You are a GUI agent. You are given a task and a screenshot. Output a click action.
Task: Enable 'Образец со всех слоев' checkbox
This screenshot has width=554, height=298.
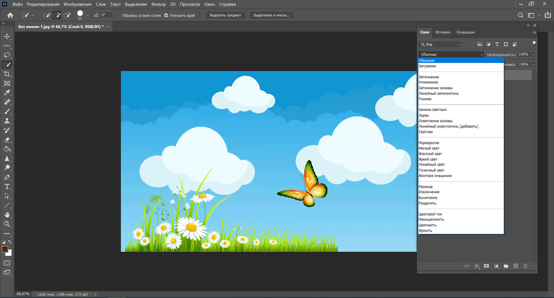pos(119,15)
